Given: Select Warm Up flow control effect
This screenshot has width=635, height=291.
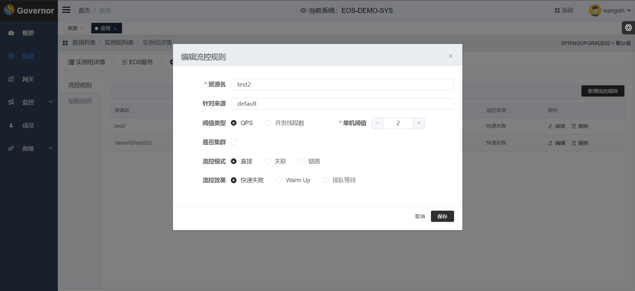Looking at the screenshot, I should (x=279, y=180).
